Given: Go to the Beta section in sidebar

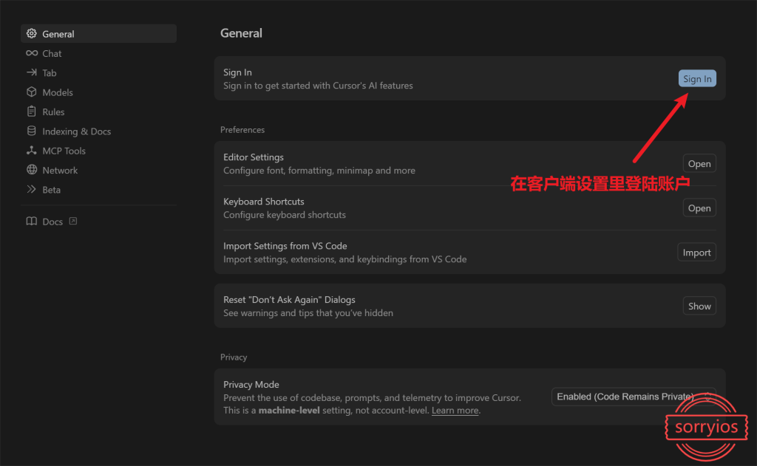Looking at the screenshot, I should coord(50,189).
